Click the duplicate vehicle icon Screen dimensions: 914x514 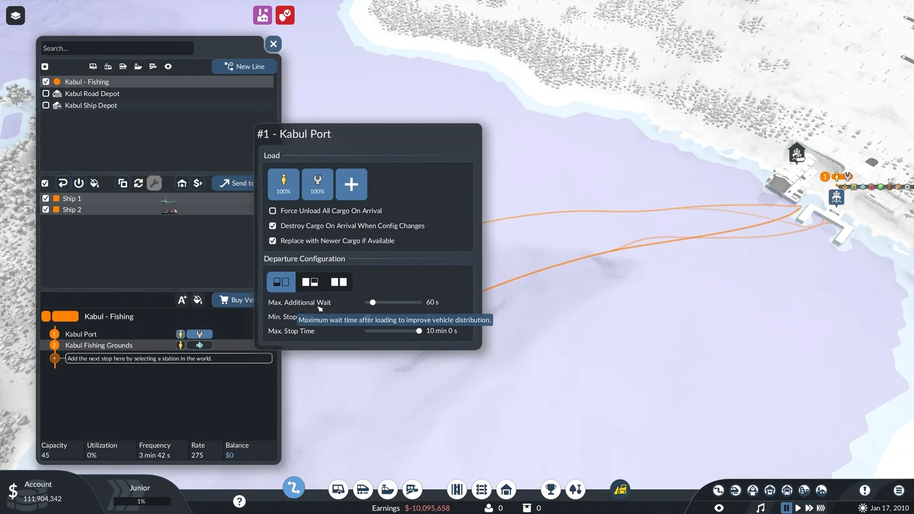point(122,183)
